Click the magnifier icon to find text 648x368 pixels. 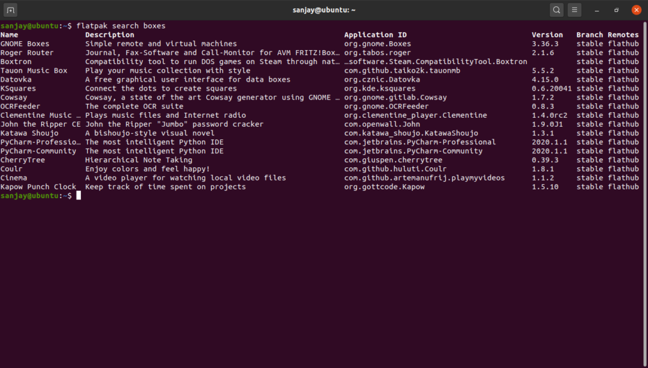tap(556, 10)
